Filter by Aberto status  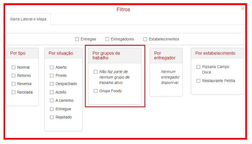(x=52, y=67)
